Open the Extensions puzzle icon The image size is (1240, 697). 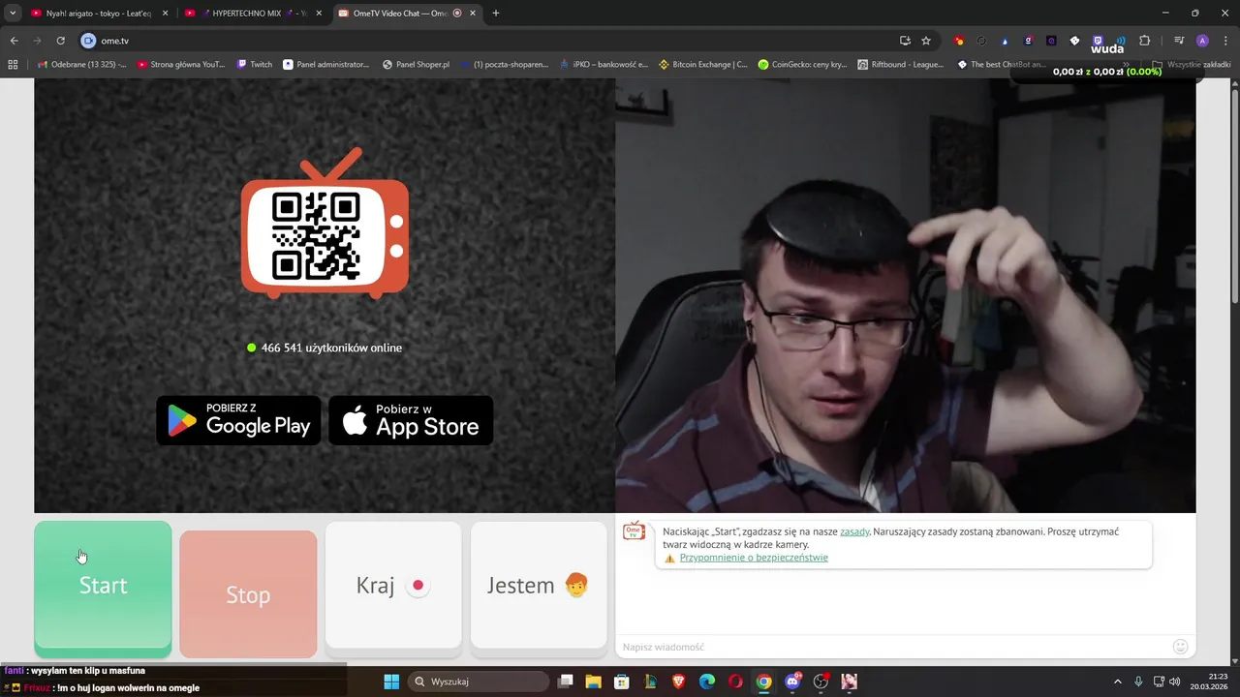point(1145,41)
